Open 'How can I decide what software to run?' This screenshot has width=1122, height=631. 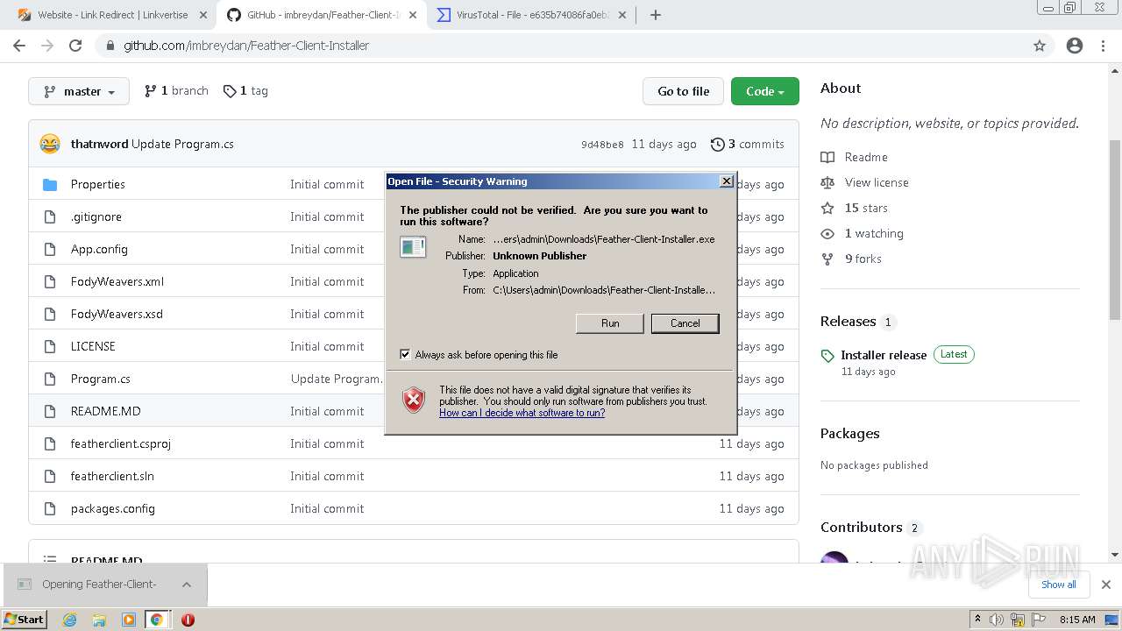[x=522, y=413]
